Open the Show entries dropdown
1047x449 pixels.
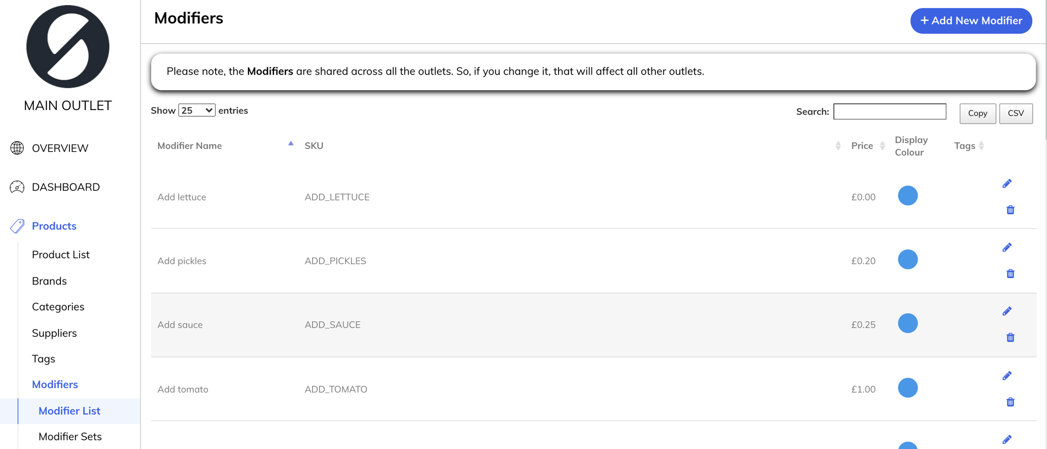[x=196, y=111]
